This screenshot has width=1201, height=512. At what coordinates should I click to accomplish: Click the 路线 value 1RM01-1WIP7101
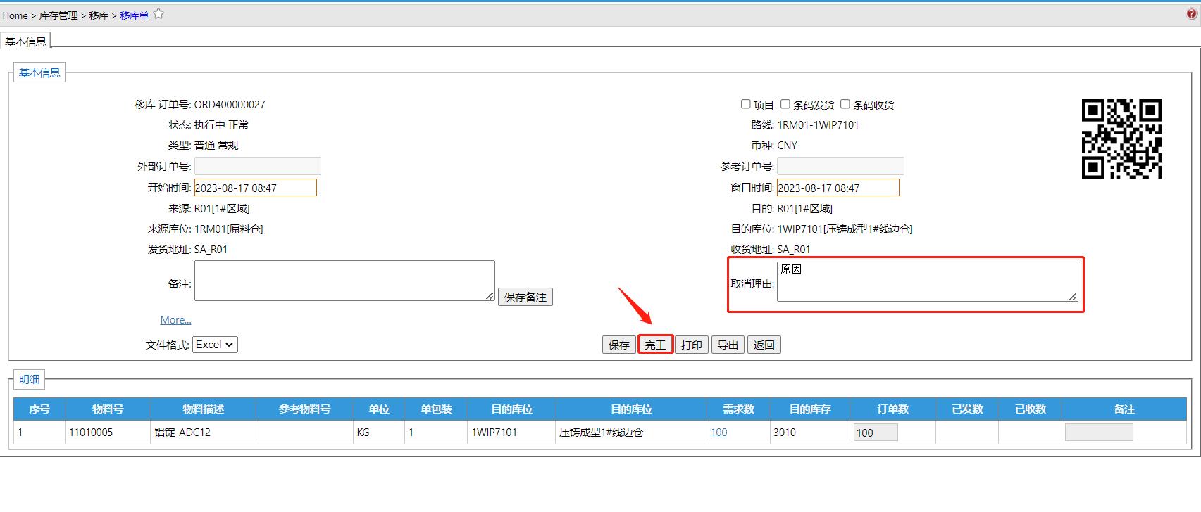coord(818,125)
